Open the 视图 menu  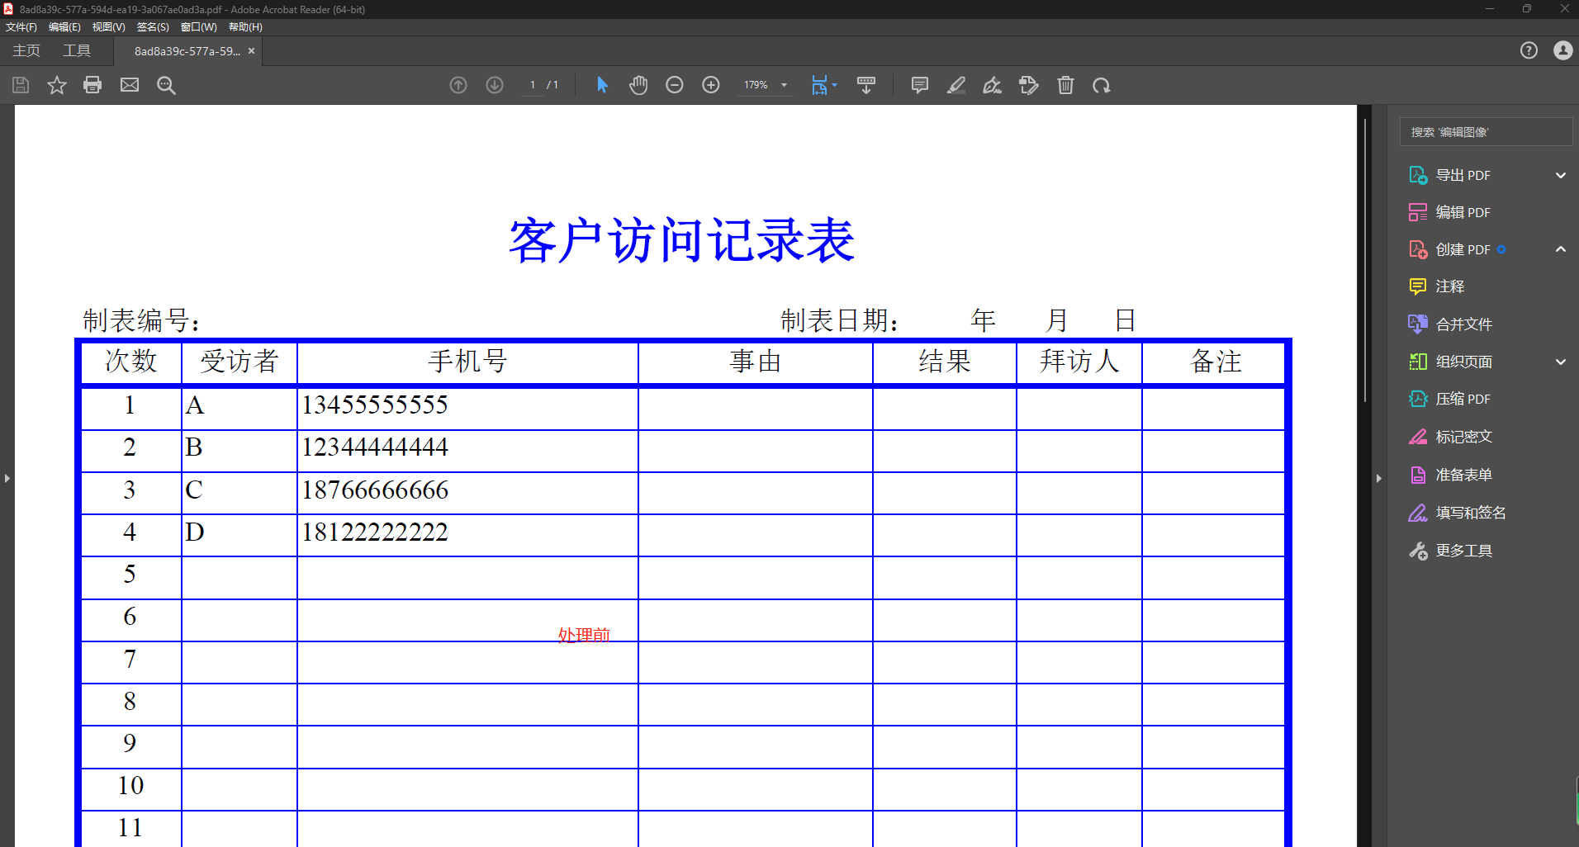coord(107,26)
